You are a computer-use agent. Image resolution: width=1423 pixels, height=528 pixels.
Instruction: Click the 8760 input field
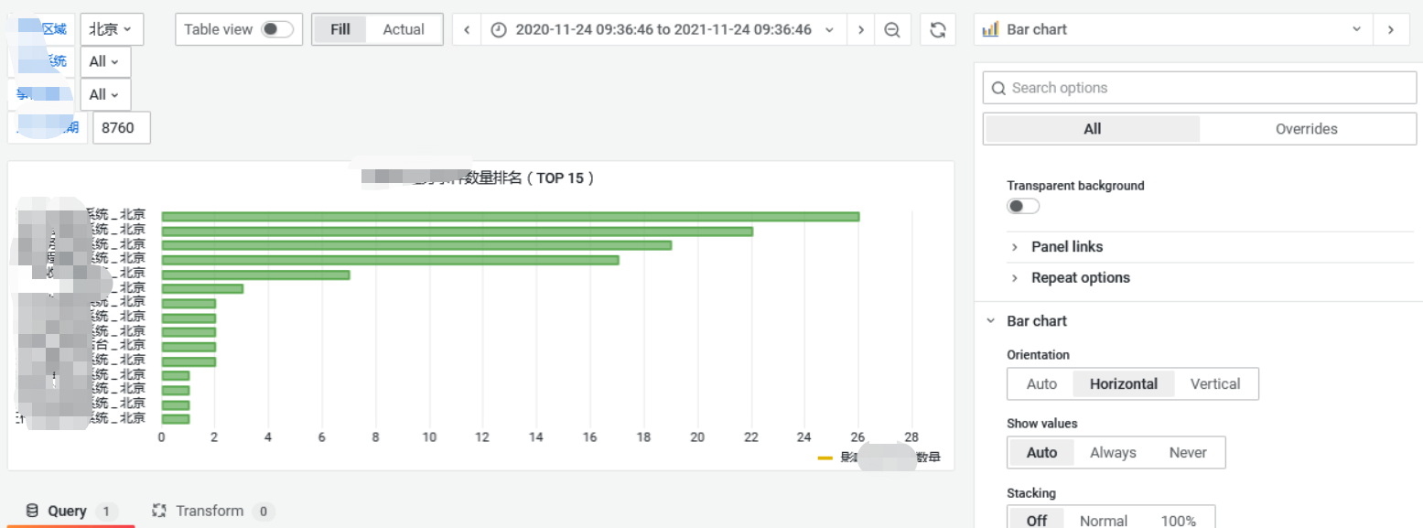[120, 127]
